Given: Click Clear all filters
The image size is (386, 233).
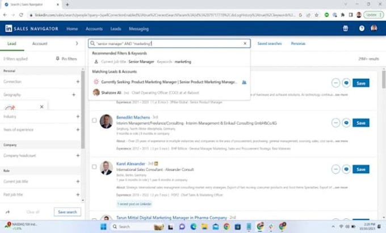Looking at the screenshot, I should pos(33,212).
